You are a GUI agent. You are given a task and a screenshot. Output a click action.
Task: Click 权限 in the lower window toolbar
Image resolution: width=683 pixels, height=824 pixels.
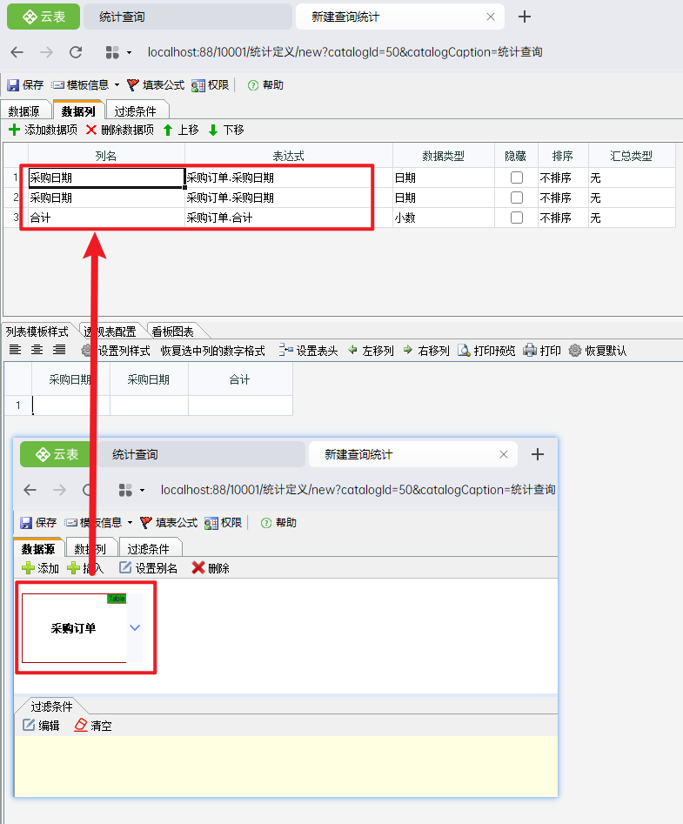click(224, 523)
